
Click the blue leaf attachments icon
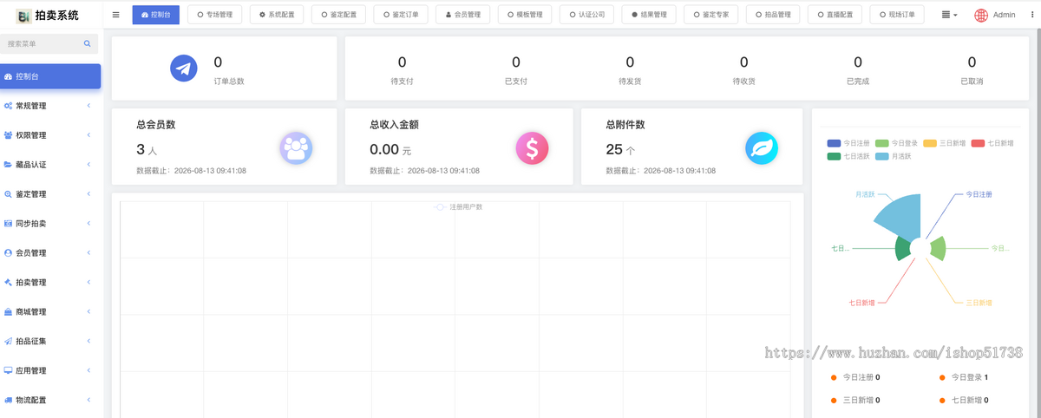coord(762,148)
